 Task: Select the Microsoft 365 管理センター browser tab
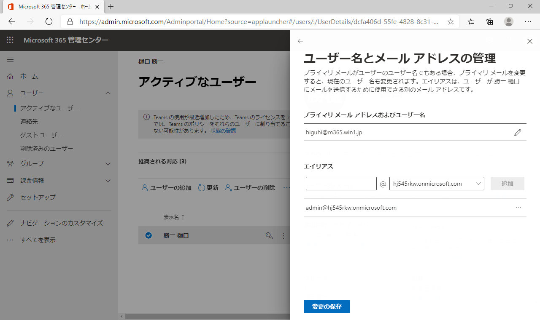pos(53,7)
